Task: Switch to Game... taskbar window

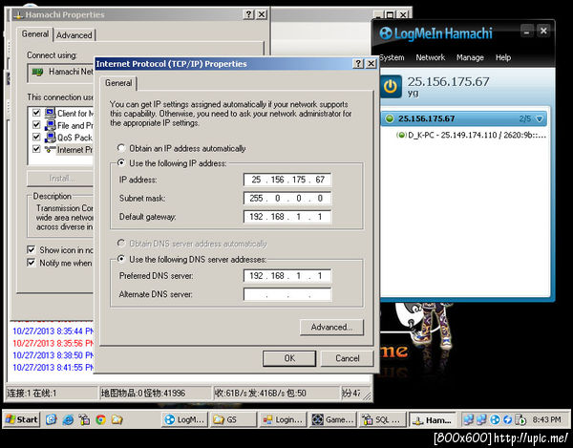Action: pyautogui.click(x=332, y=420)
